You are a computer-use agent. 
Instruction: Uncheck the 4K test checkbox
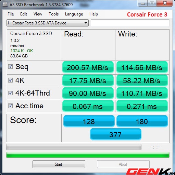point(10,80)
